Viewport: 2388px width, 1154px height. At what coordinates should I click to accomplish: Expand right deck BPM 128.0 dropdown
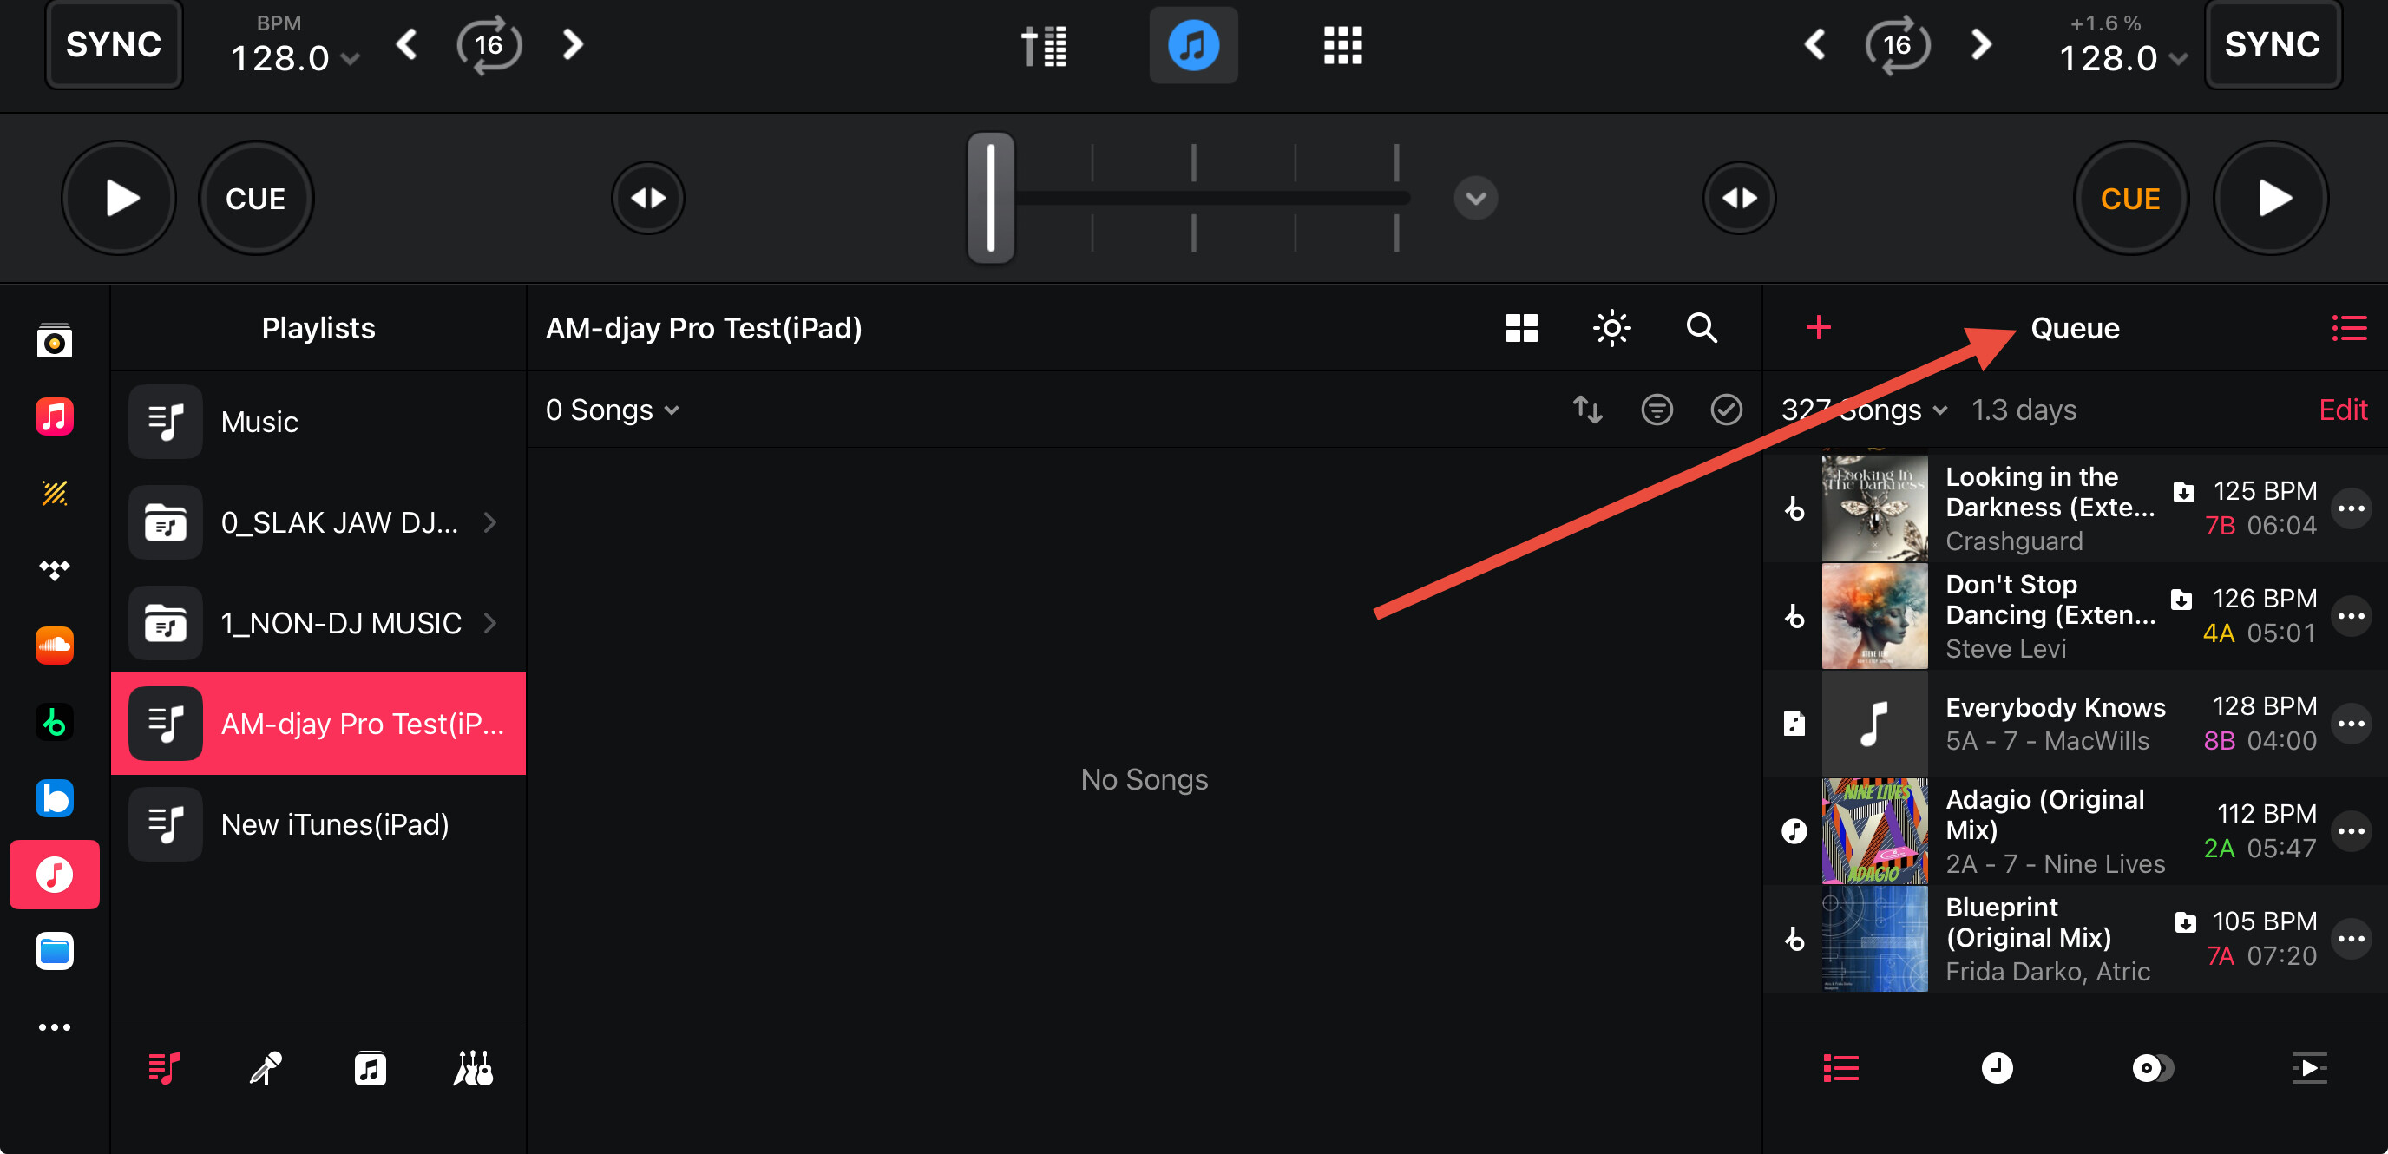click(x=2122, y=58)
